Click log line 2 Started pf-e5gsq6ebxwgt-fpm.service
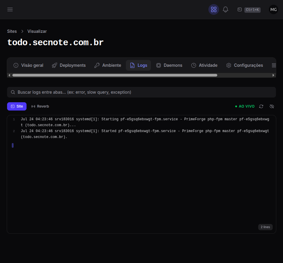 coord(141,134)
